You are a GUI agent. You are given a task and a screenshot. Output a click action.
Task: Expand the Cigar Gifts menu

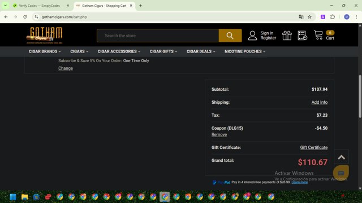(x=163, y=51)
